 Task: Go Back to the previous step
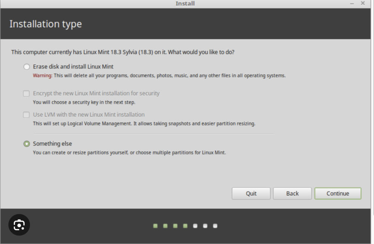[x=292, y=194]
